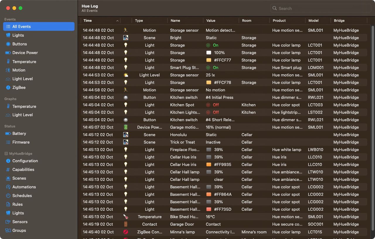Click the Scenes icon under MyHueBridge

8,178
